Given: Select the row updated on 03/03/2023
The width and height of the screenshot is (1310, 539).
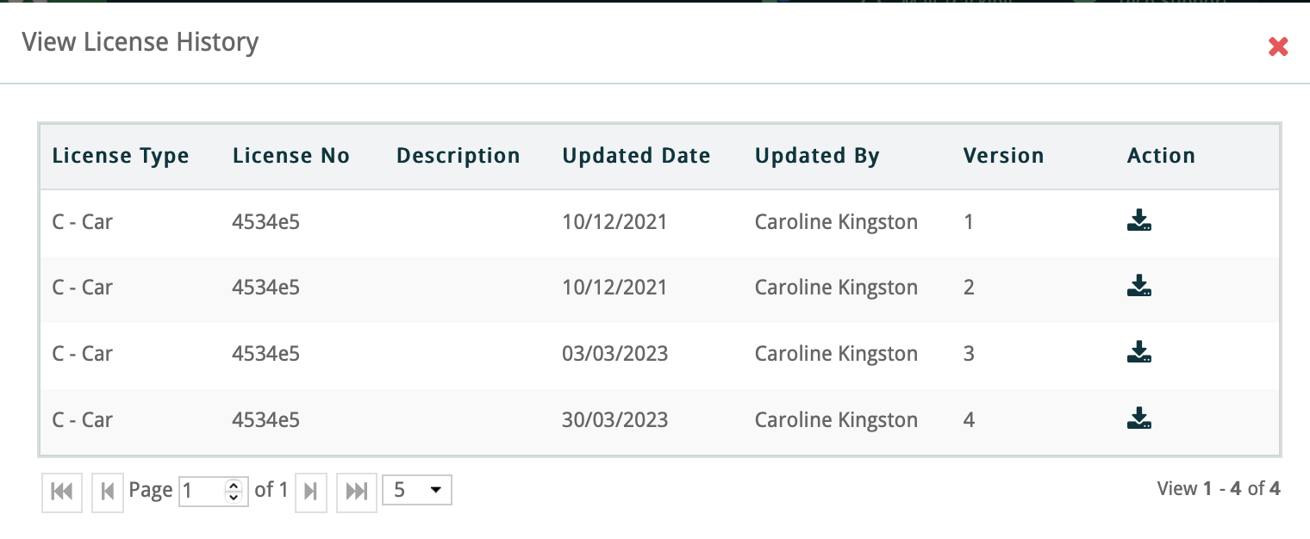Looking at the screenshot, I should (614, 354).
